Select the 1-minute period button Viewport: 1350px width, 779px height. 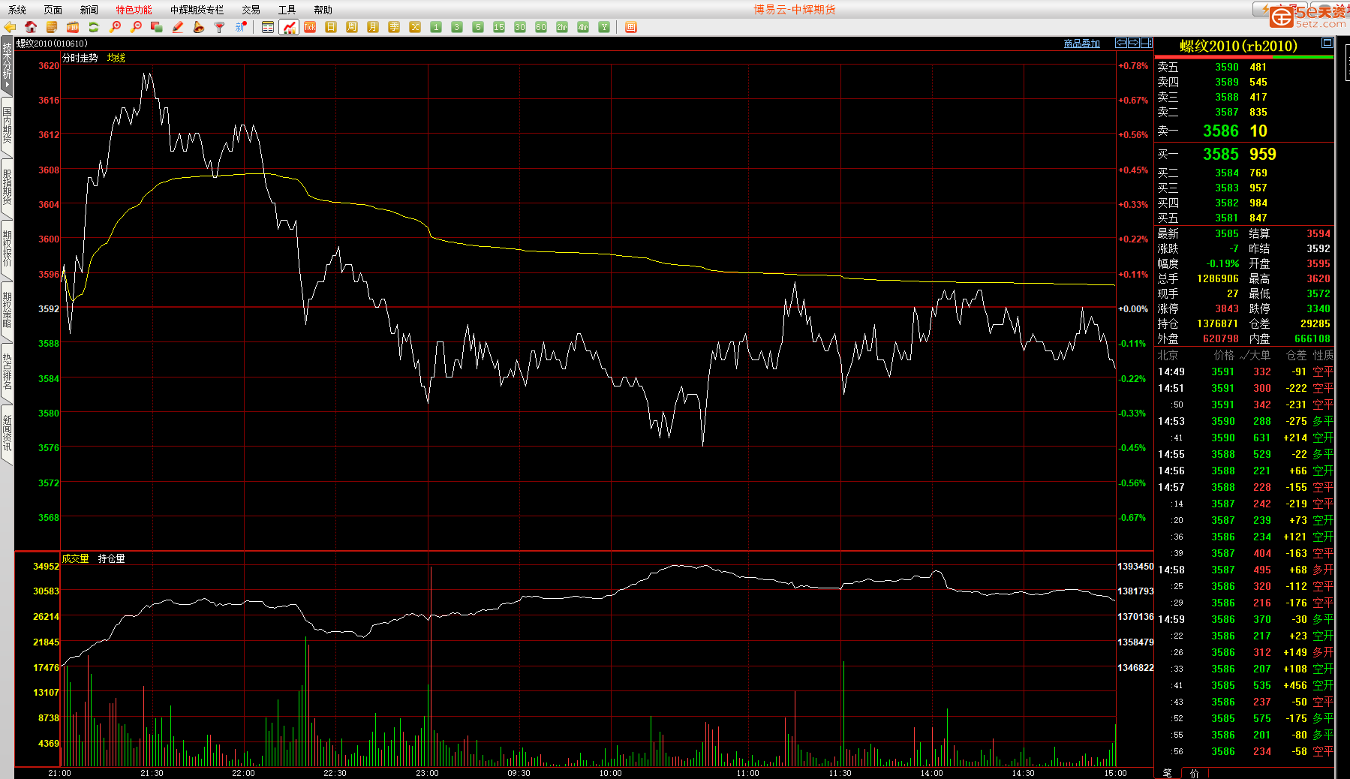[436, 27]
